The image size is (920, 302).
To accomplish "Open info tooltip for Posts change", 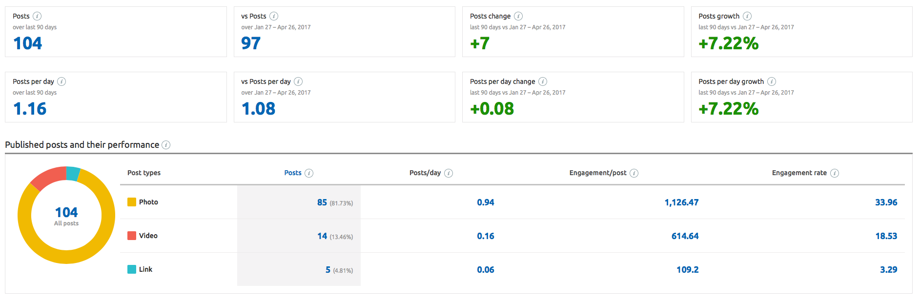I will pos(518,16).
